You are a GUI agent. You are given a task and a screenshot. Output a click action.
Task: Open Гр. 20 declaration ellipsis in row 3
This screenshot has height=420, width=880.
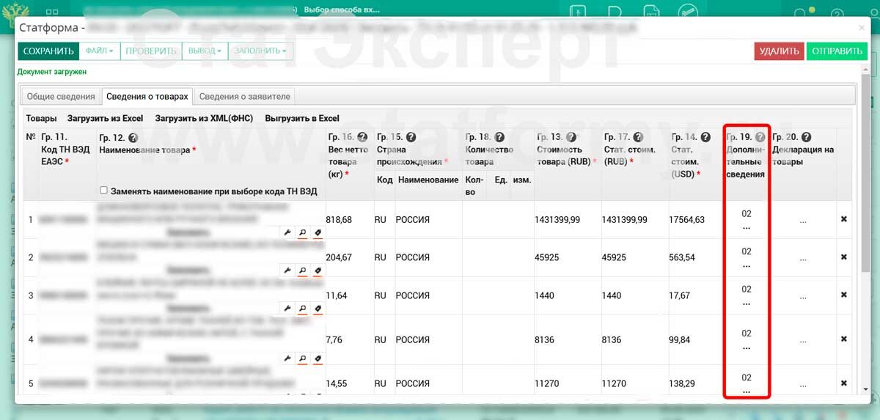point(803,296)
